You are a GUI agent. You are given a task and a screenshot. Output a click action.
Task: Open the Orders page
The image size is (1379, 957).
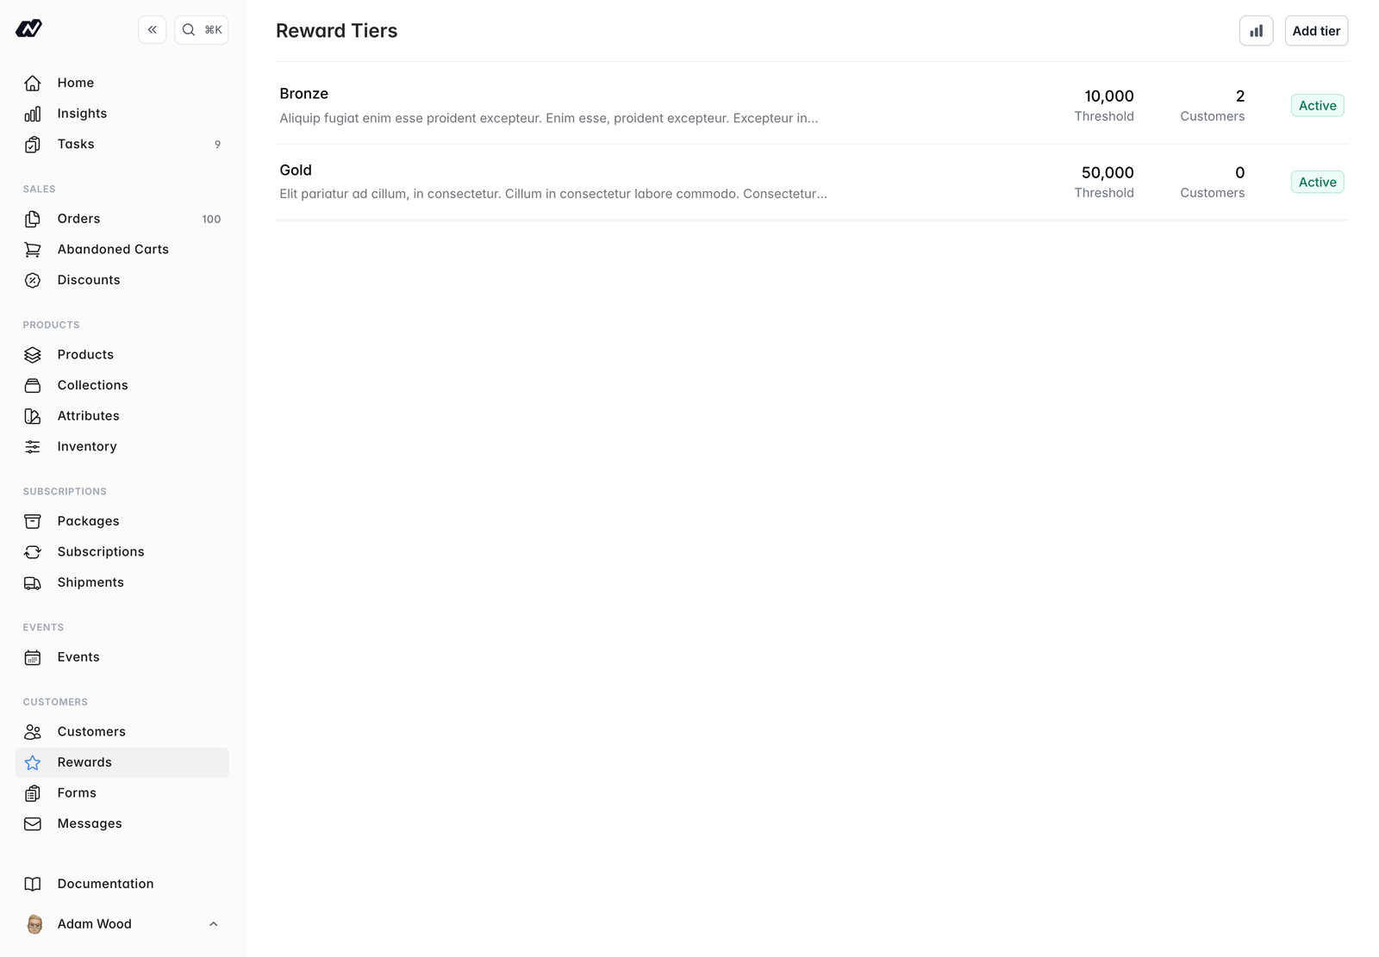coord(122,219)
